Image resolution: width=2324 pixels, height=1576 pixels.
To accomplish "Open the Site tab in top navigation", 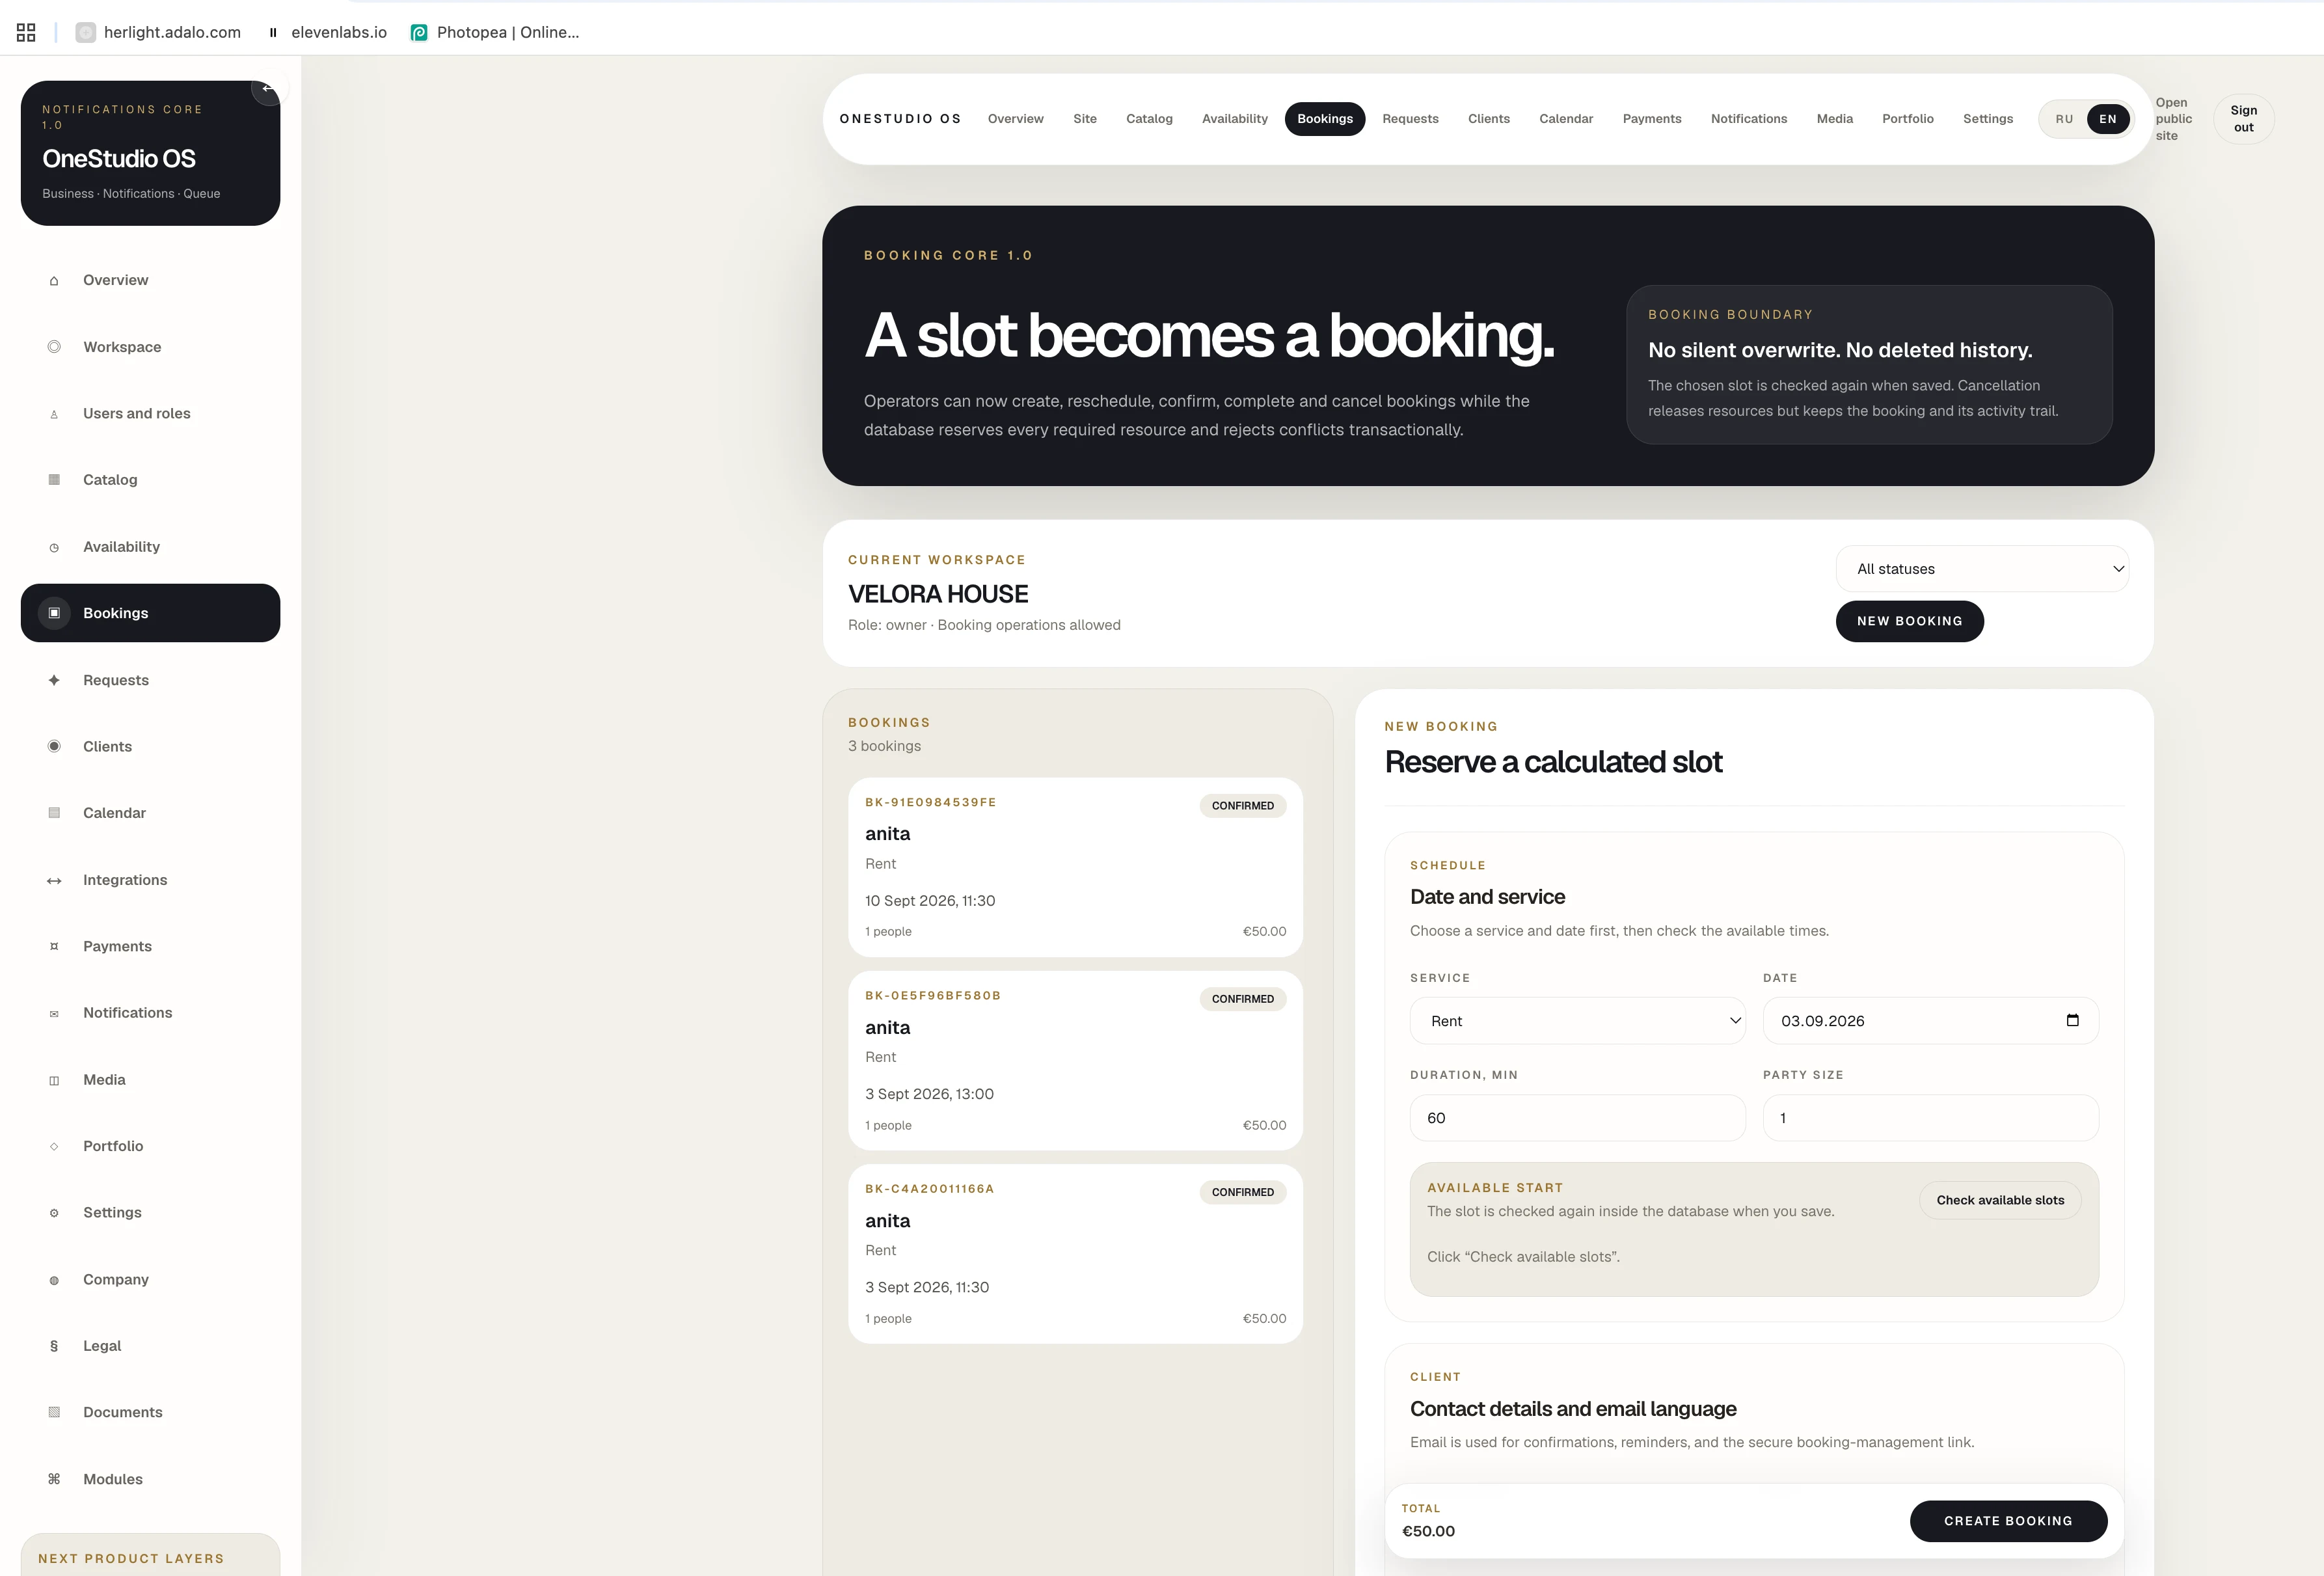I will pos(1085,119).
